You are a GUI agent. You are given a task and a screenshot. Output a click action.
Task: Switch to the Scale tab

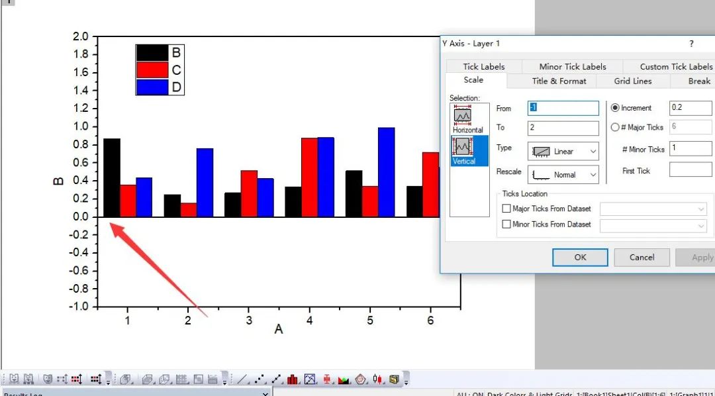coord(473,80)
